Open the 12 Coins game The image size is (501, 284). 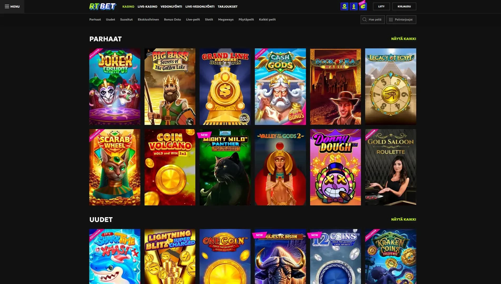coord(335,256)
